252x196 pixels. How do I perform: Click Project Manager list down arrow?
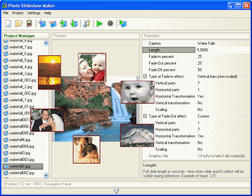46,175
